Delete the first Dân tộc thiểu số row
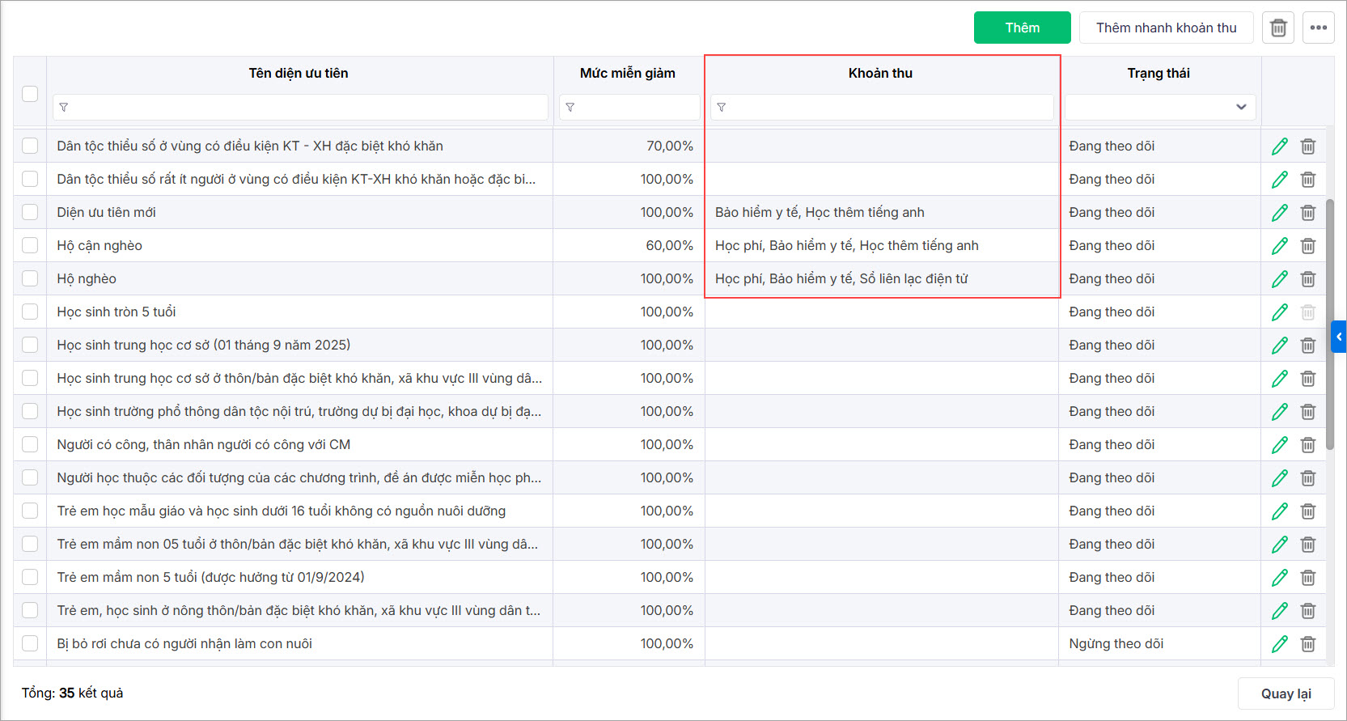This screenshot has height=721, width=1347. [1308, 146]
